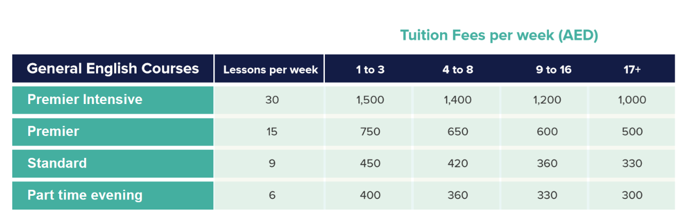The image size is (685, 224).
Task: Click the Premier Intensive course row label
Action: 113,100
